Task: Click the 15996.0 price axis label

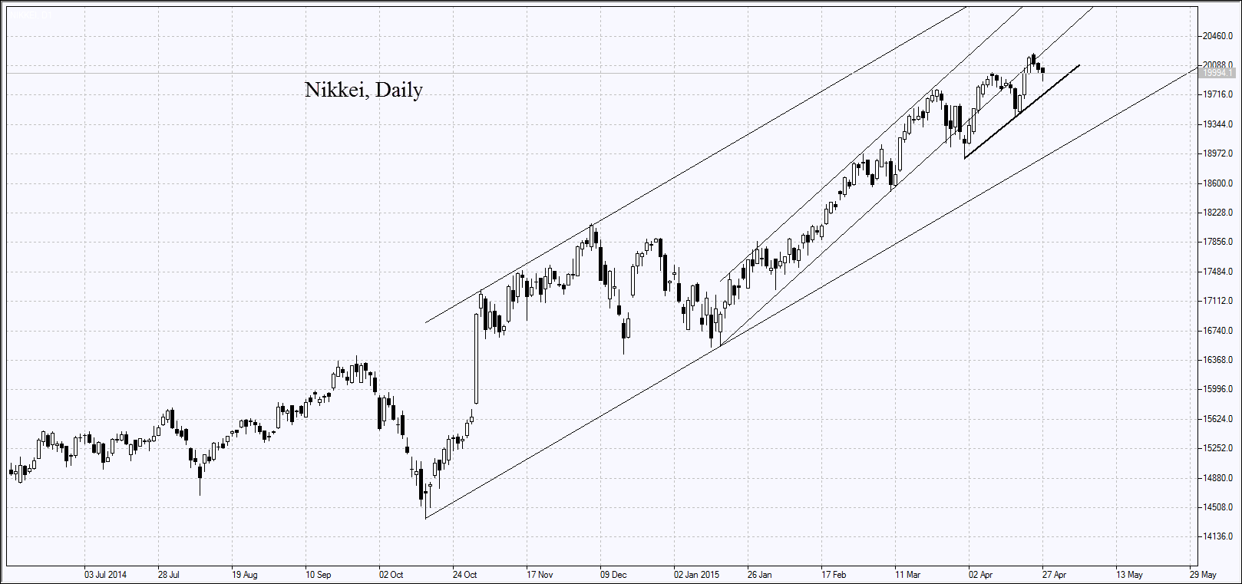Action: (1218, 389)
